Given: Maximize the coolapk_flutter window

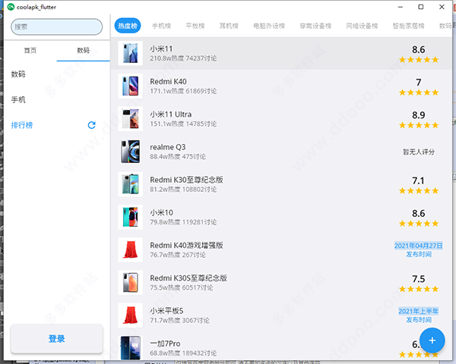Looking at the screenshot, I should [421, 7].
